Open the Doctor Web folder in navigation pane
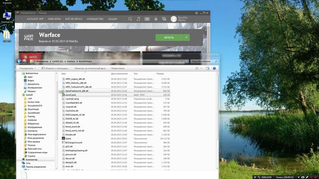The width and height of the screenshot is (319, 179). click(x=33, y=102)
